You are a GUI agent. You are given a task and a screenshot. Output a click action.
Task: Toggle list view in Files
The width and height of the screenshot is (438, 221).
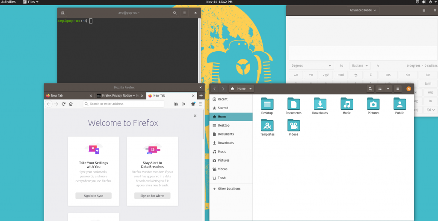tap(380, 89)
